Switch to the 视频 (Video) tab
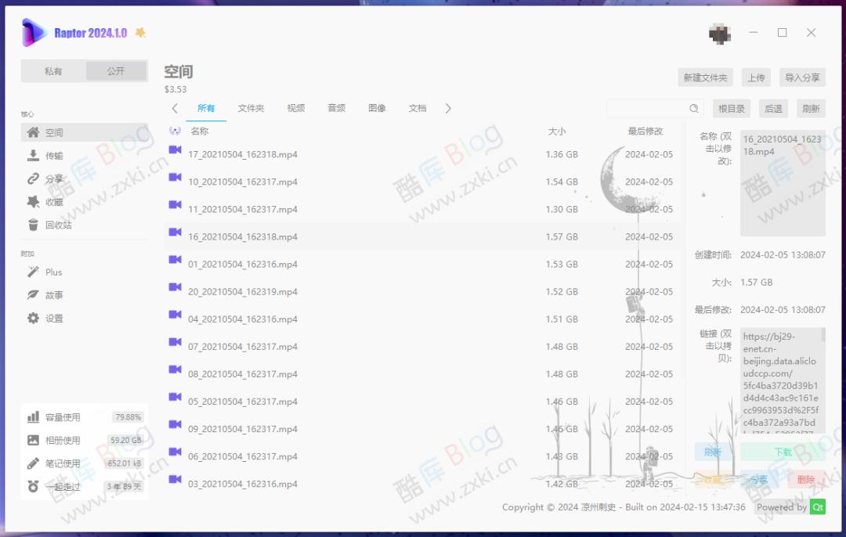Screen dimensions: 846x537 (x=296, y=108)
